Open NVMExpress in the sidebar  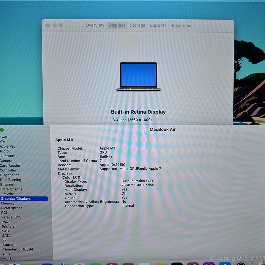coord(11,208)
